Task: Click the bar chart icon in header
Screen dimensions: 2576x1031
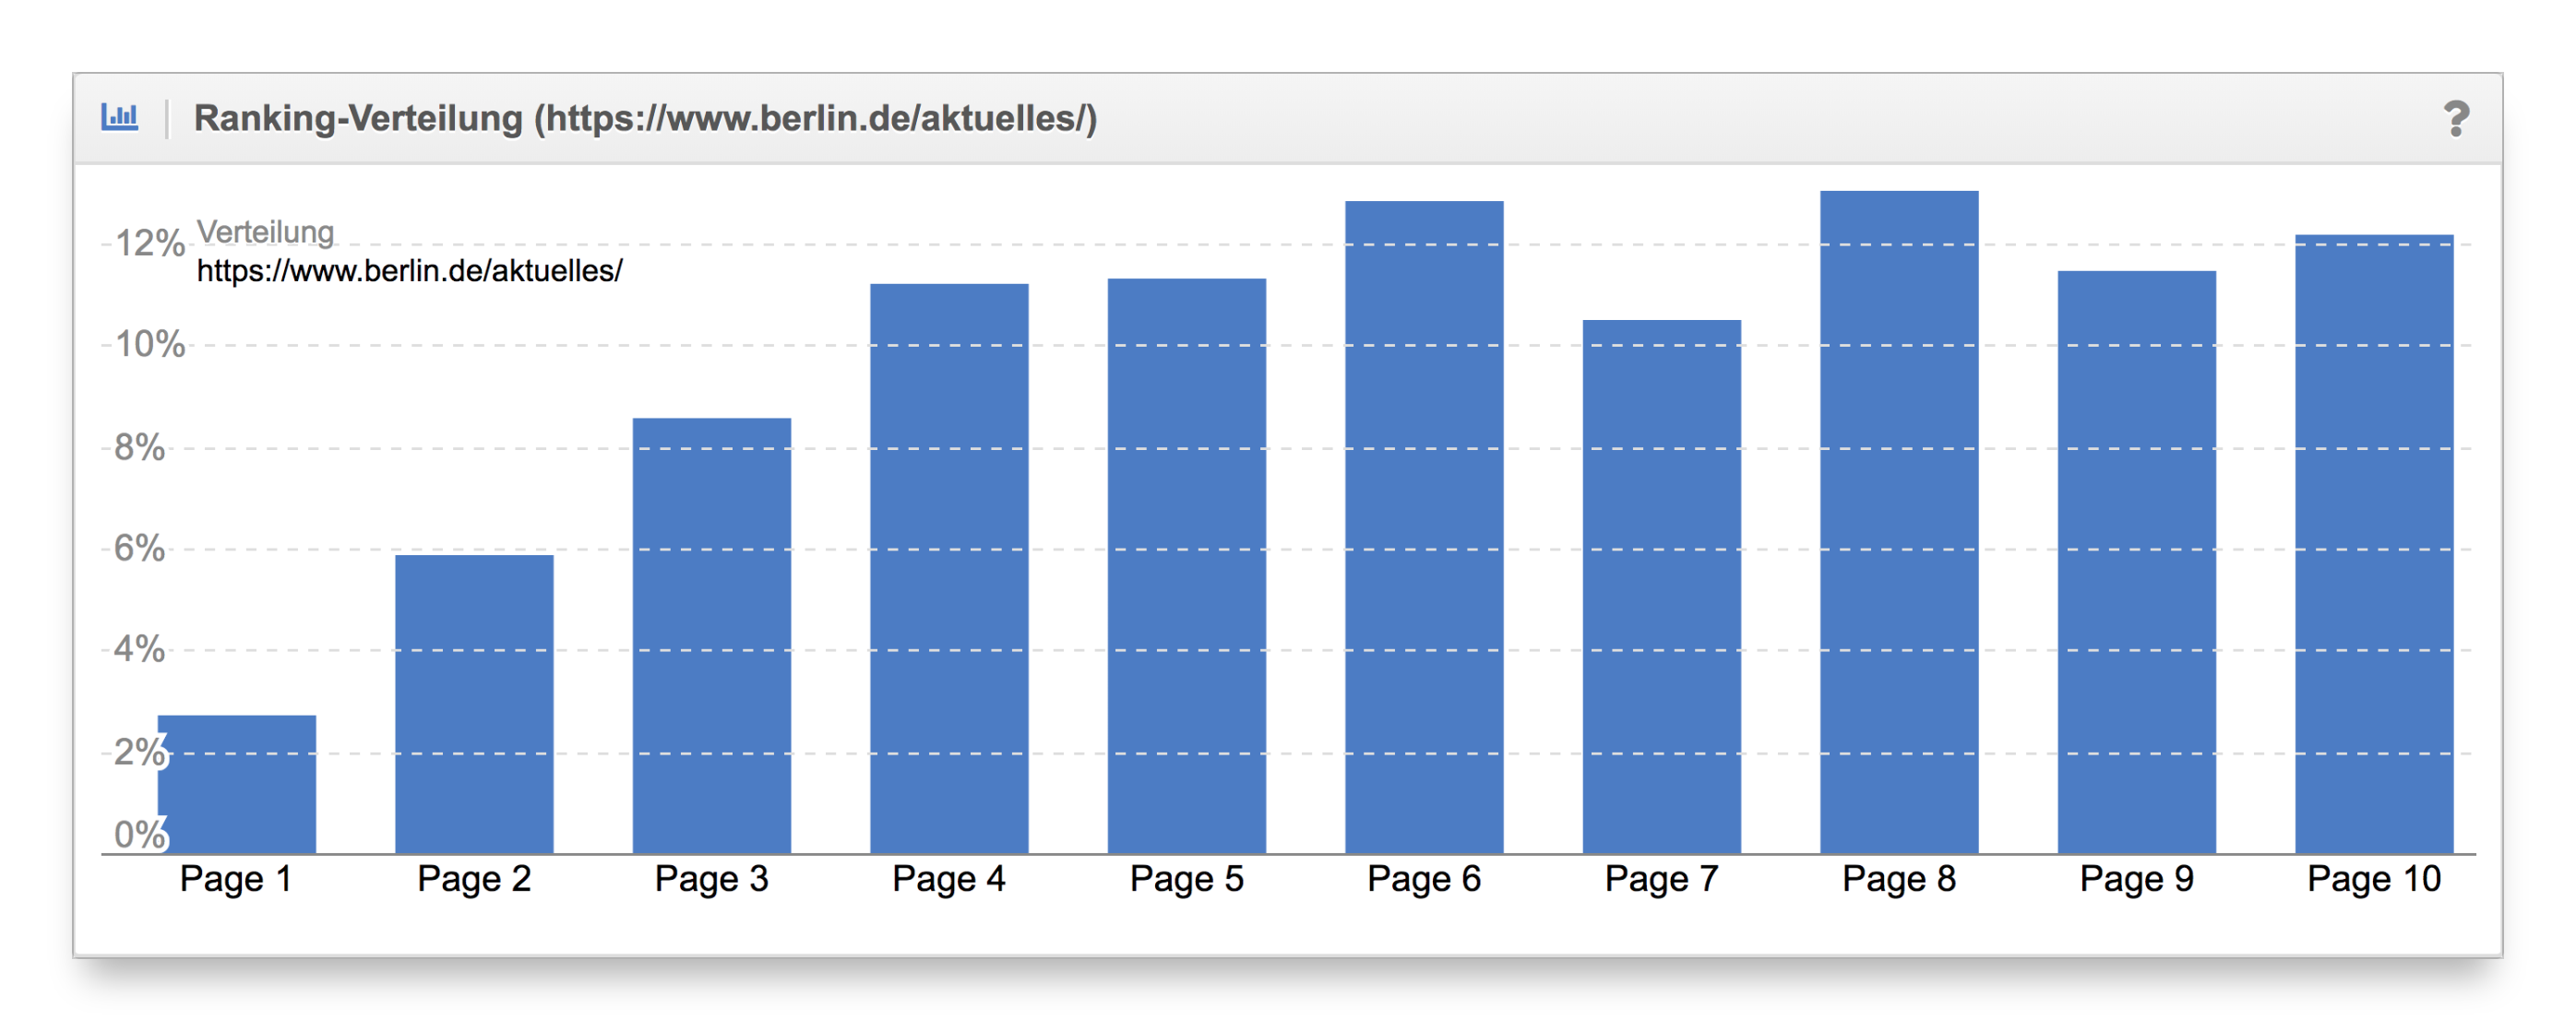Action: point(119,117)
